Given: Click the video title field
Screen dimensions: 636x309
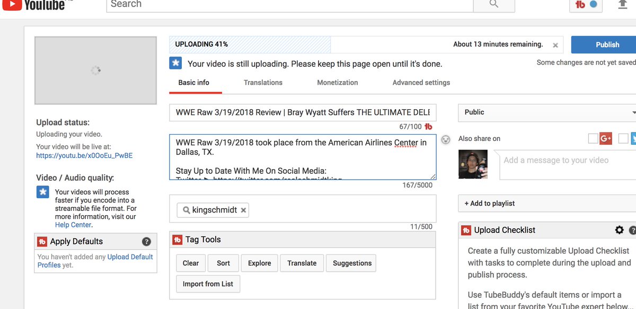Looking at the screenshot, I should [x=303, y=112].
